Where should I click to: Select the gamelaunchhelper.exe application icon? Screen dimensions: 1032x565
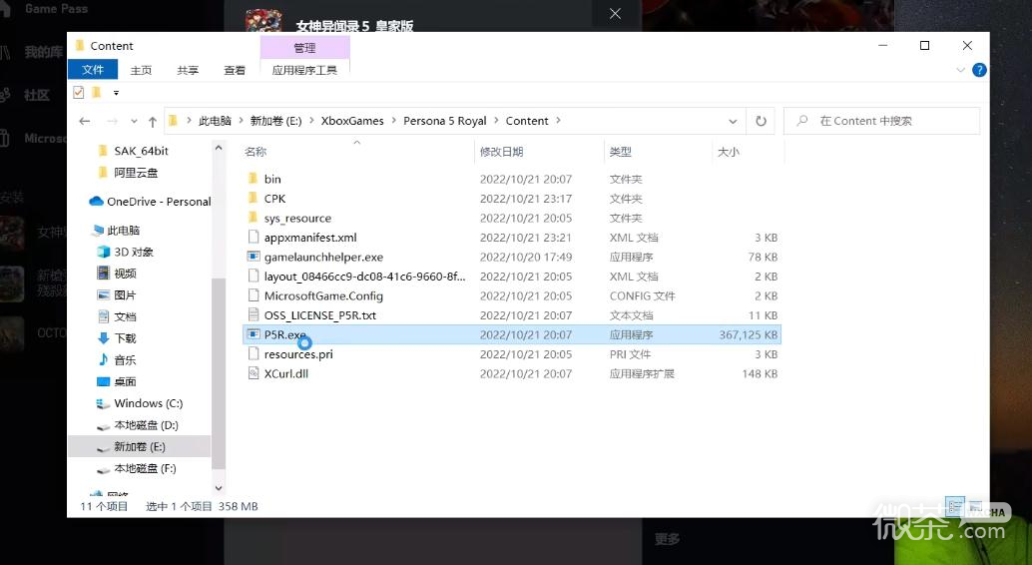point(253,257)
